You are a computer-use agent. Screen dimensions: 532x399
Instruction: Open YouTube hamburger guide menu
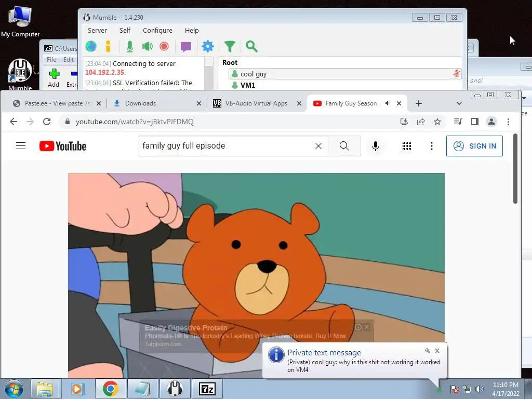(21, 146)
